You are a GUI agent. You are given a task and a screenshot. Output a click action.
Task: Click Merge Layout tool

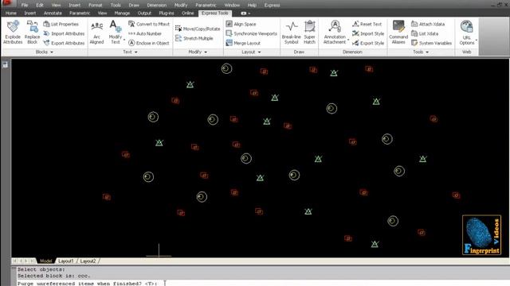(x=243, y=43)
